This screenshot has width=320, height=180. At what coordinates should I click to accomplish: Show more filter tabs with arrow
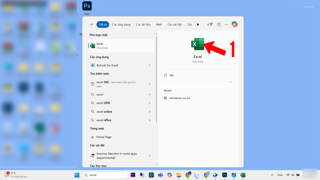tap(198, 25)
